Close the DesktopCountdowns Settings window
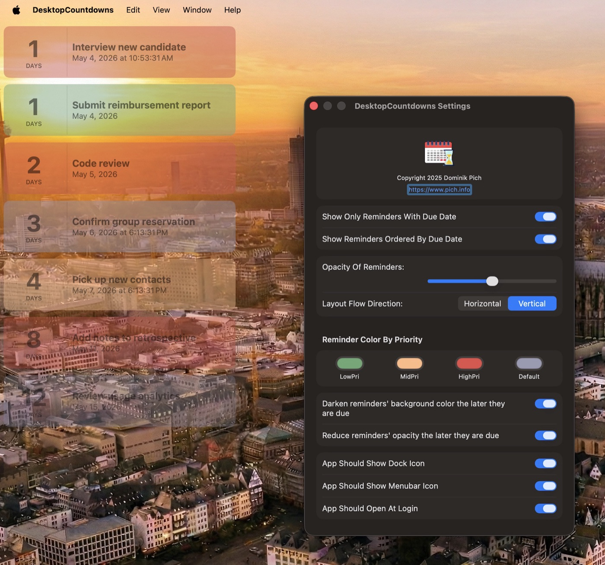The image size is (605, 565). point(314,106)
